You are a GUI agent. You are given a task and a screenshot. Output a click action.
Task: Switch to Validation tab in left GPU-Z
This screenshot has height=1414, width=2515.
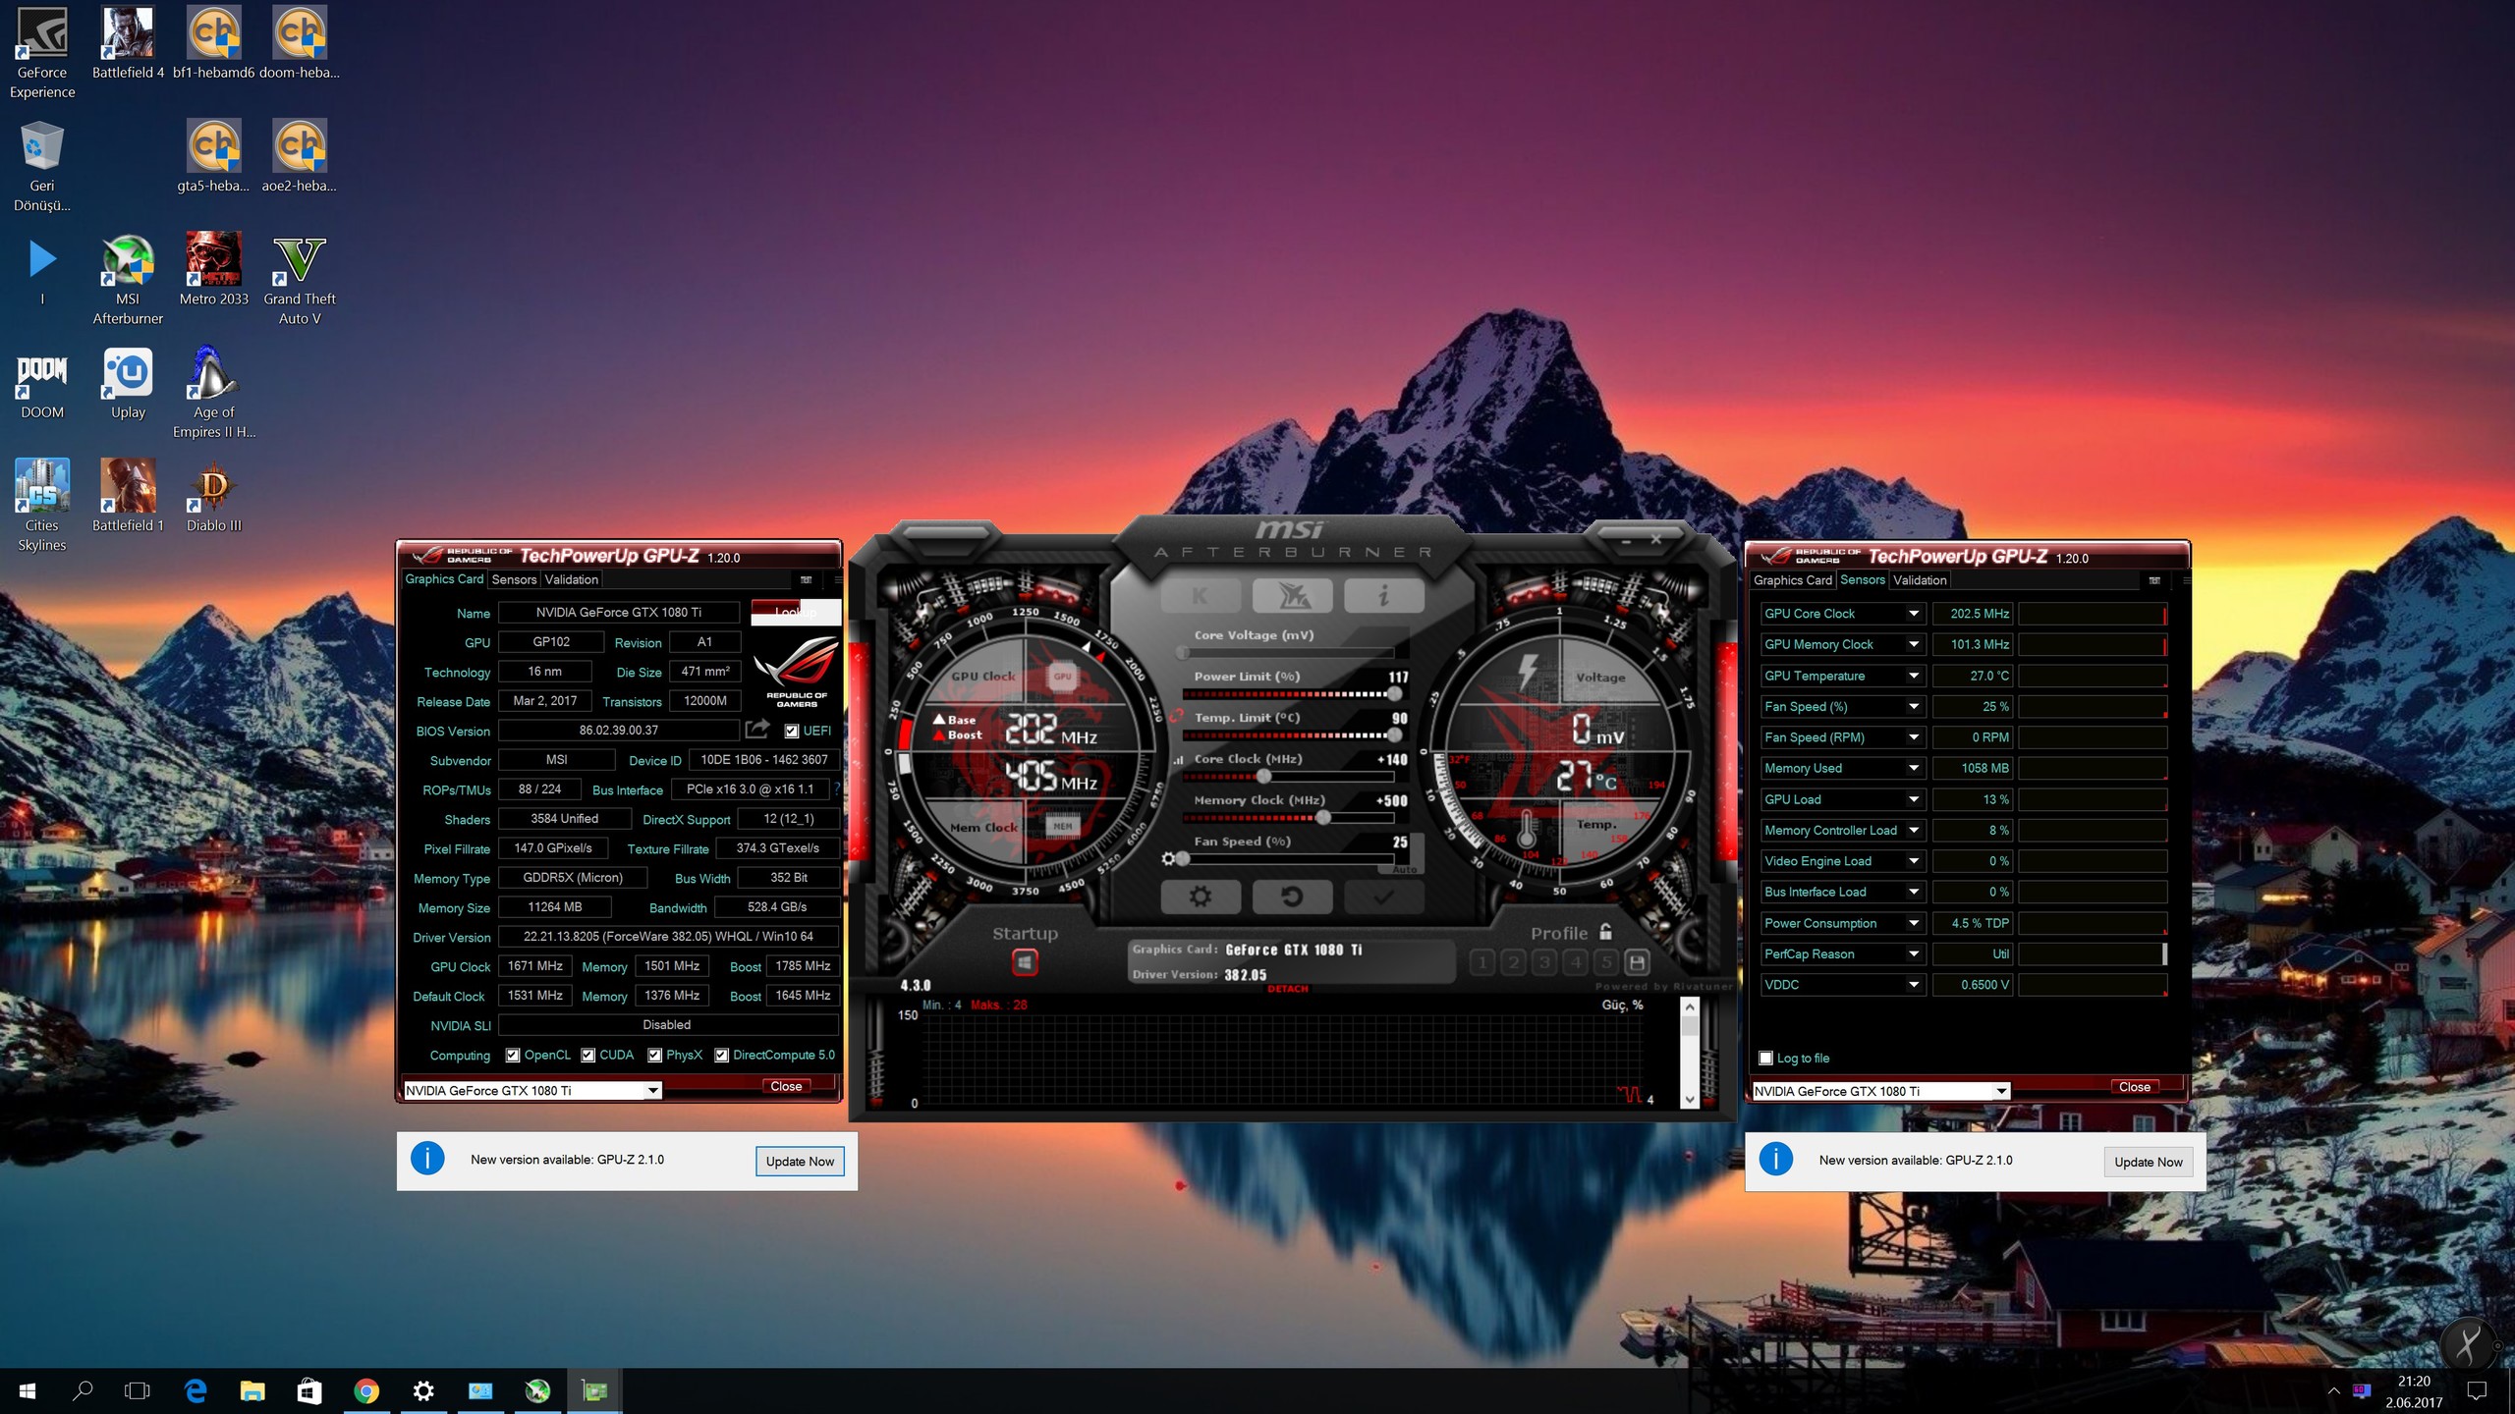[572, 579]
